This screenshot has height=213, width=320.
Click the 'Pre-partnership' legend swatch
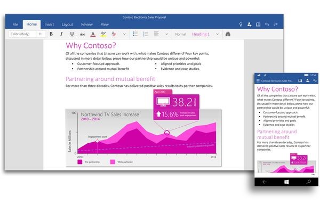[80, 162]
